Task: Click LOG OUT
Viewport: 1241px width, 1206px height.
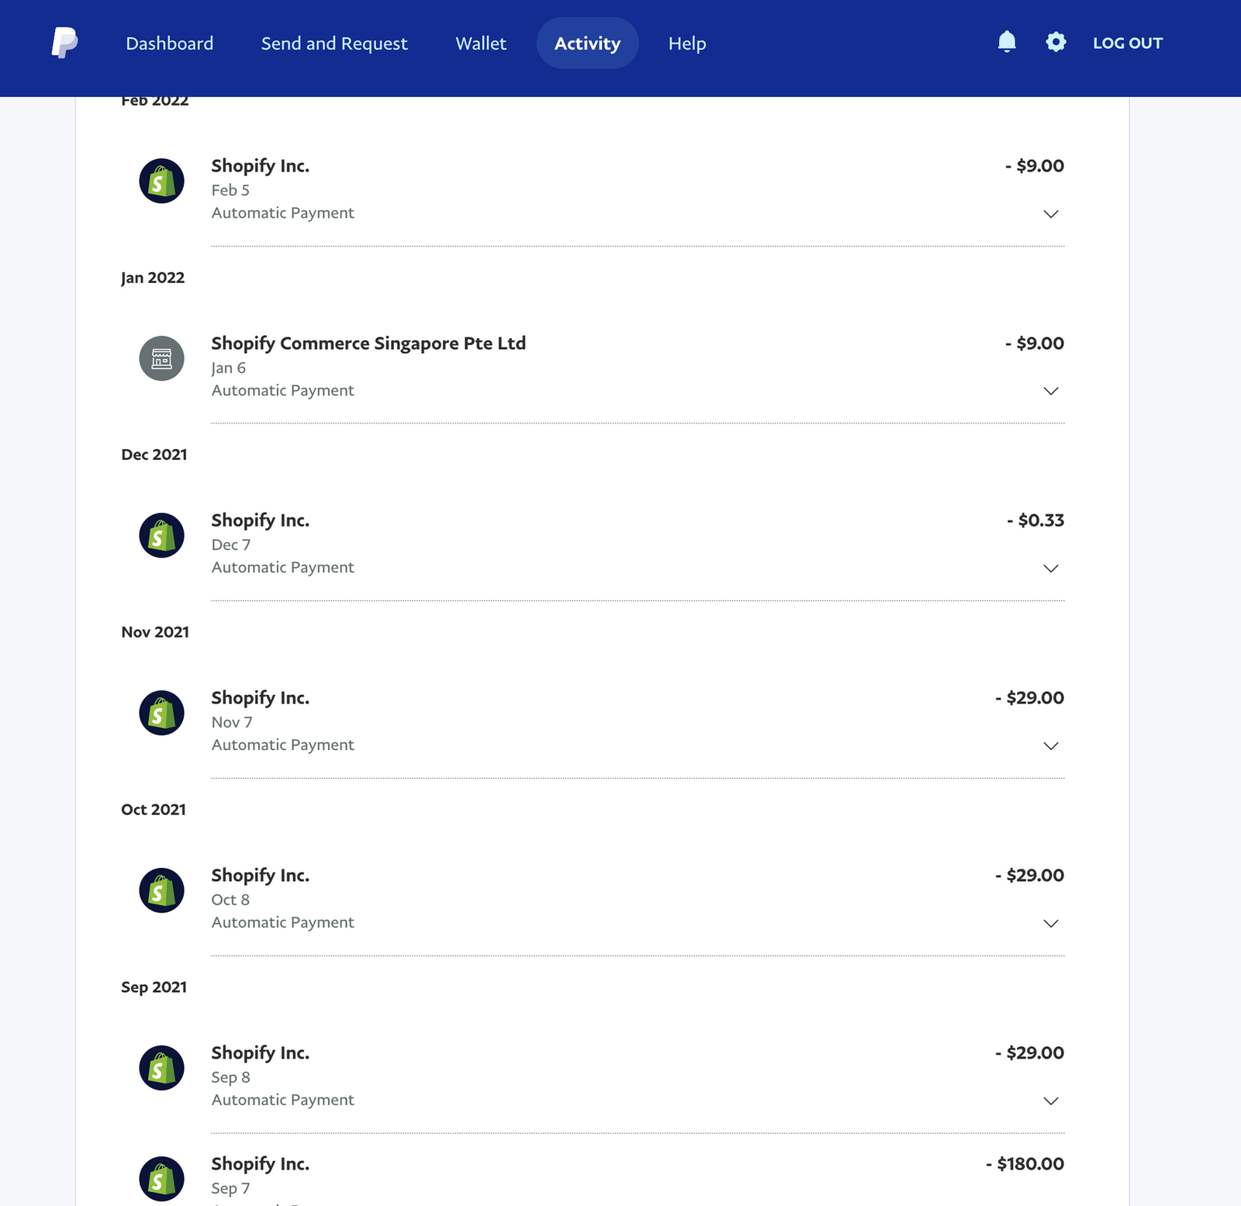Action: pyautogui.click(x=1128, y=43)
